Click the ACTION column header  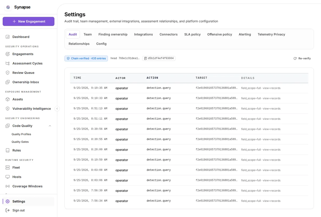(152, 78)
